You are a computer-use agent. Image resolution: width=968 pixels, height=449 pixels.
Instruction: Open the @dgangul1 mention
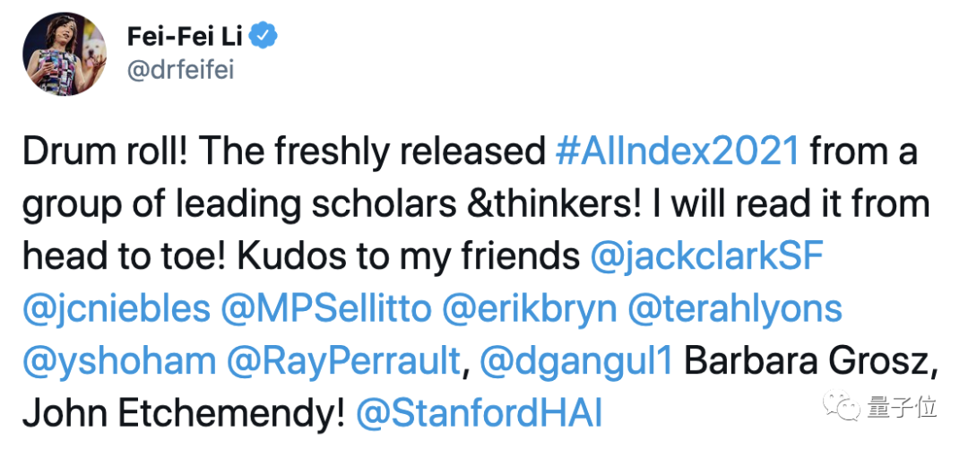click(575, 361)
